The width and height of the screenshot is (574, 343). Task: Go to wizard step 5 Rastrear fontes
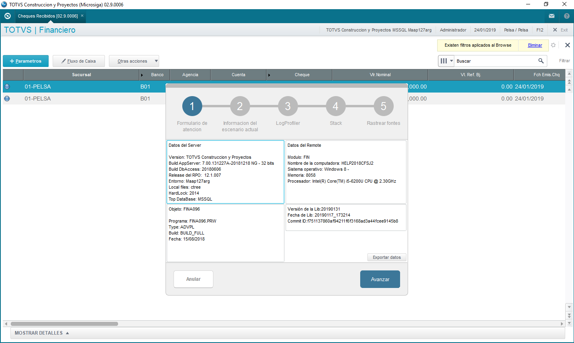pyautogui.click(x=383, y=106)
